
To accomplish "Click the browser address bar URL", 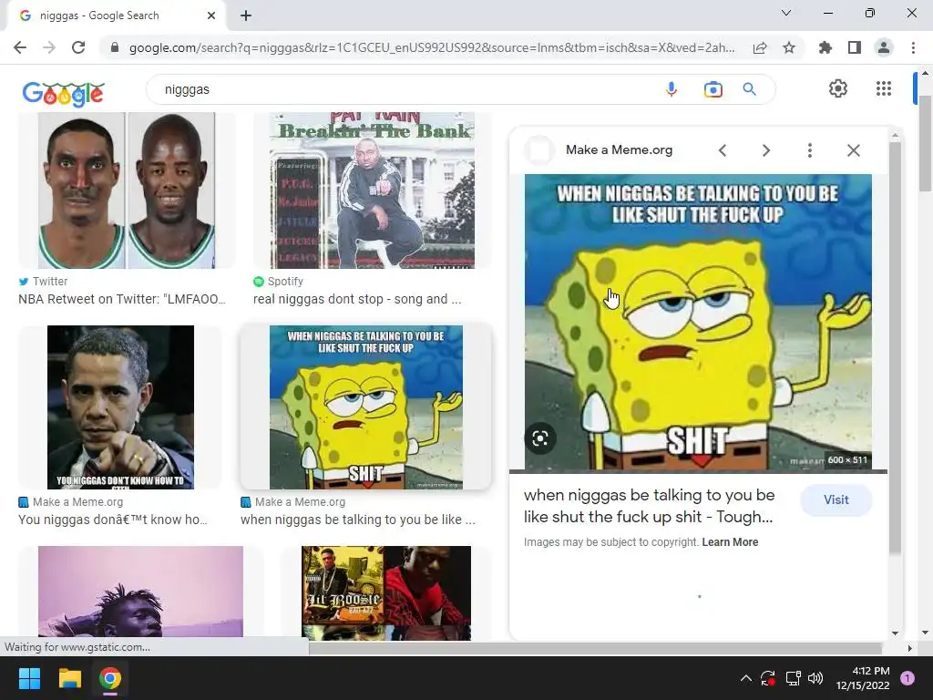I will click(431, 47).
